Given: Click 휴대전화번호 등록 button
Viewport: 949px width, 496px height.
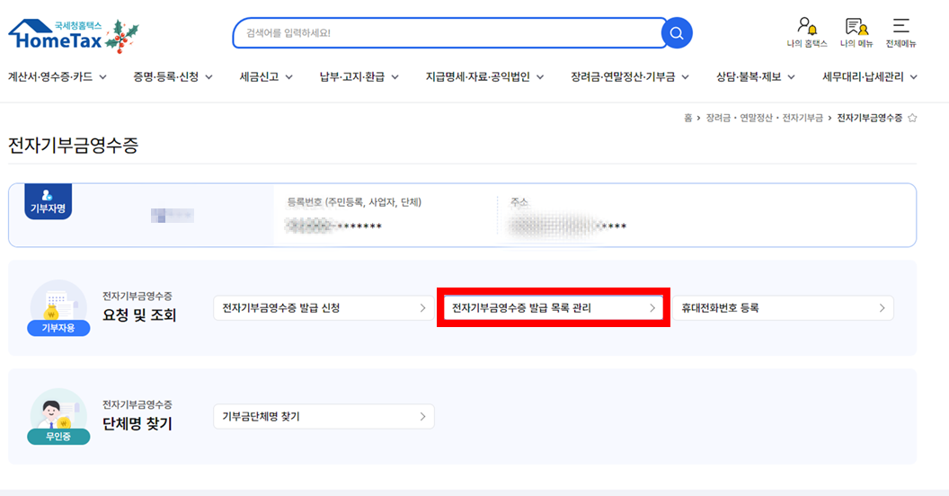Looking at the screenshot, I should coord(783,308).
